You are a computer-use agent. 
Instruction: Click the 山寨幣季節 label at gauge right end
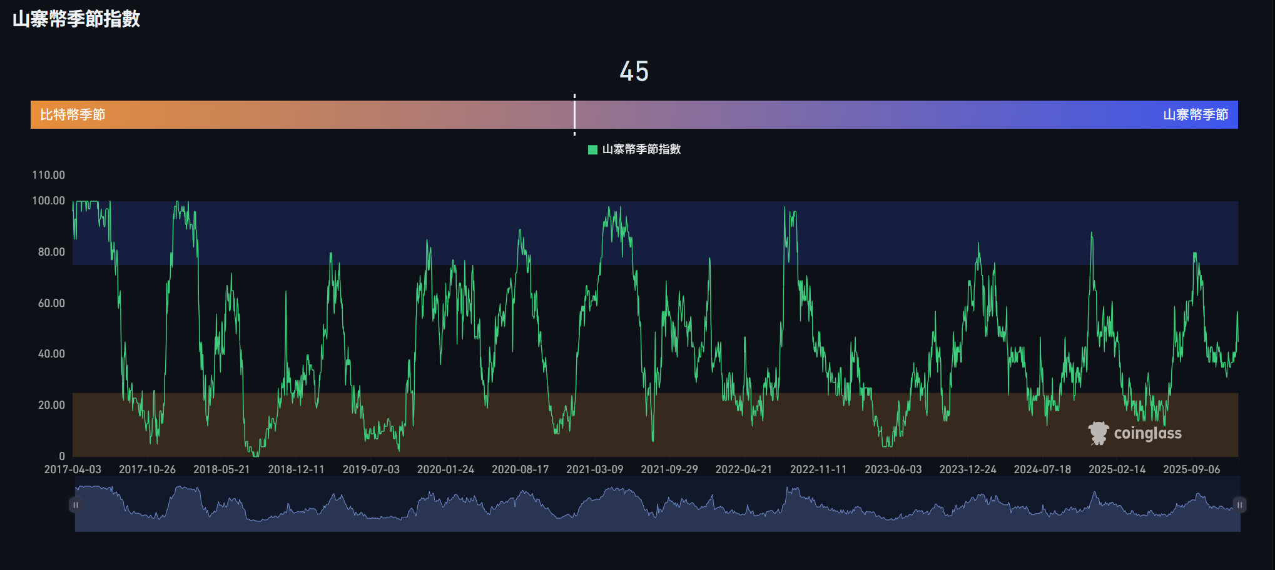(1195, 115)
